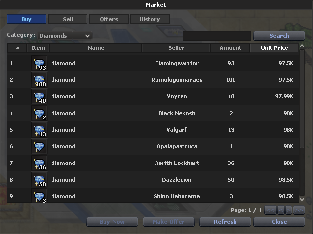Click Apalapastruca's single diamond icon
This screenshot has width=313, height=234.
click(39, 147)
